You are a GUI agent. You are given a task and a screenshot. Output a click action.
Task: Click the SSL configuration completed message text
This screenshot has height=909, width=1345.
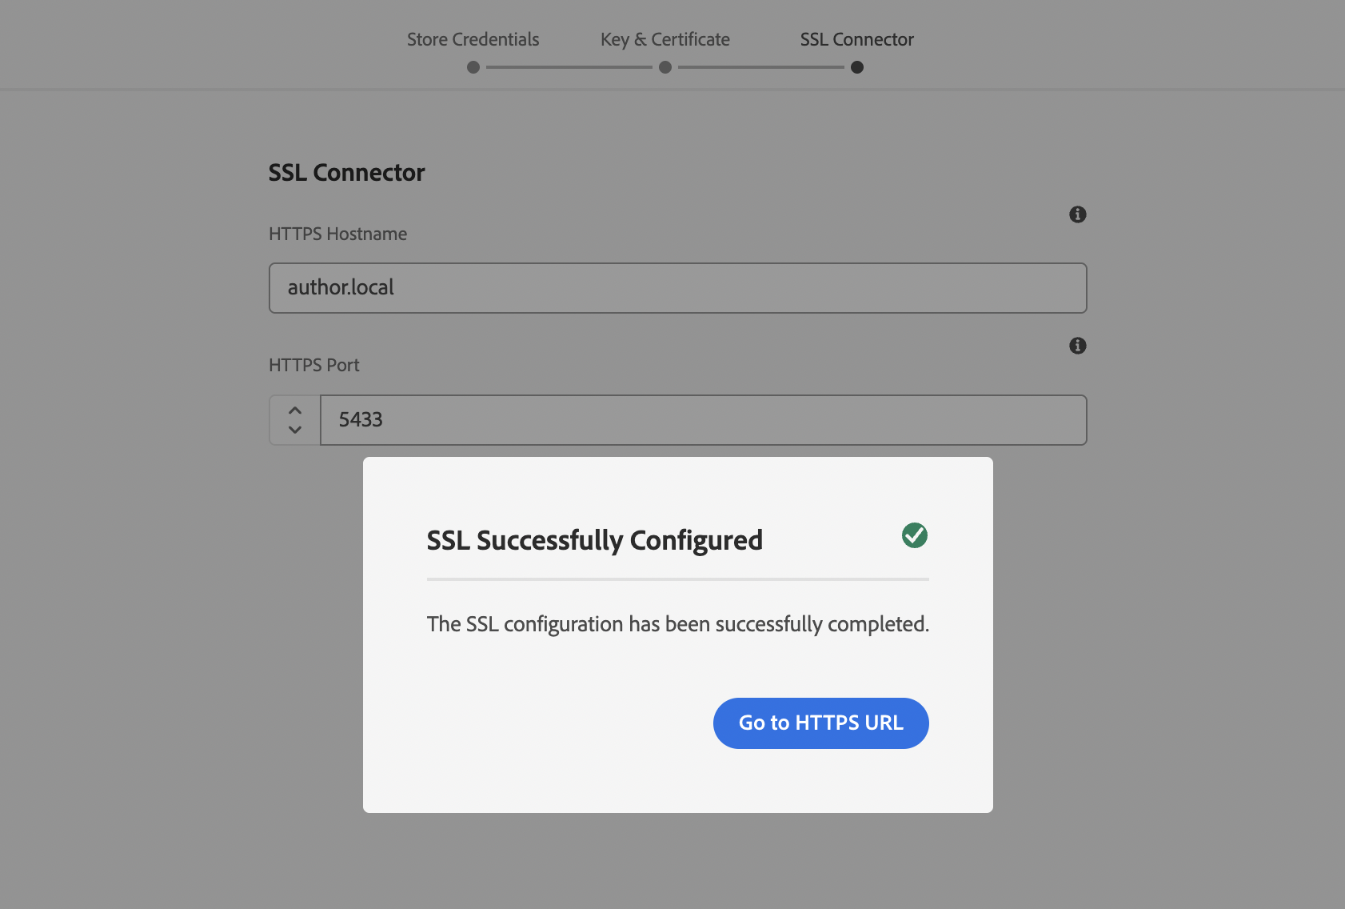[677, 624]
